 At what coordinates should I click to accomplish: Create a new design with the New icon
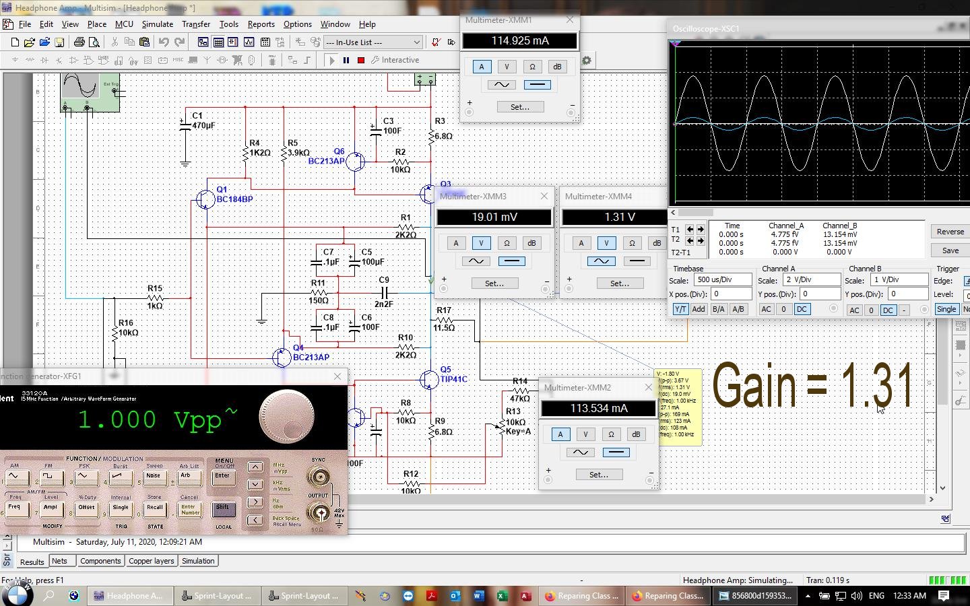point(15,42)
